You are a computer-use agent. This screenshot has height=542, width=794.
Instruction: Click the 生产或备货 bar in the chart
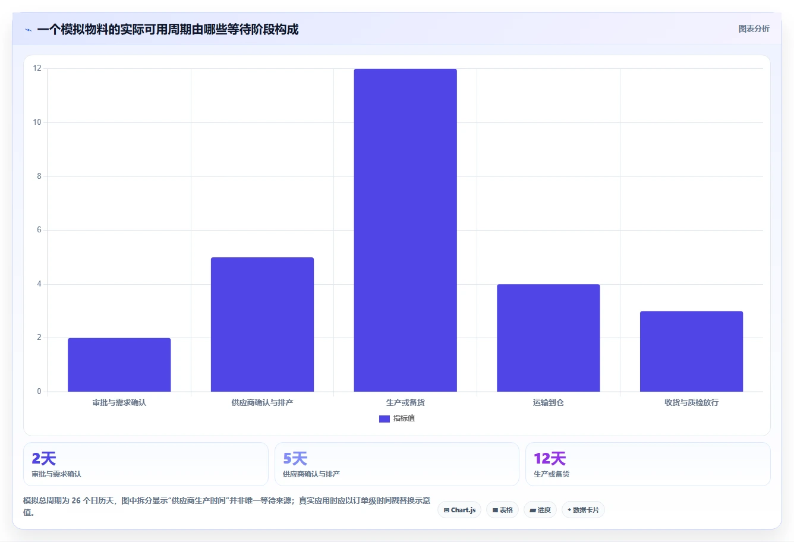point(405,231)
